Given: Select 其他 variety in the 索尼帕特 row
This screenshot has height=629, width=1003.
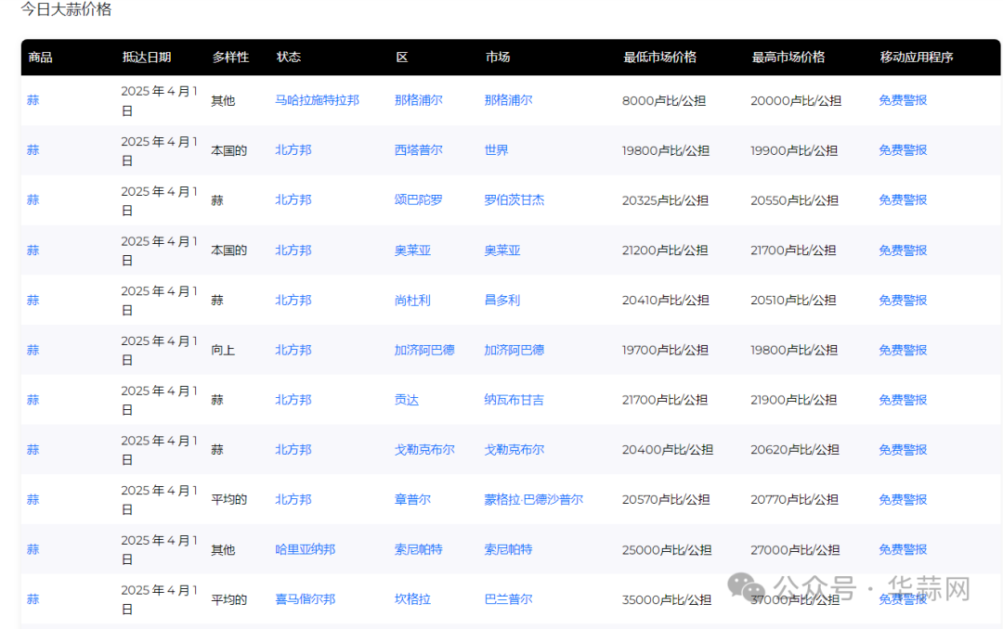Looking at the screenshot, I should tap(223, 550).
